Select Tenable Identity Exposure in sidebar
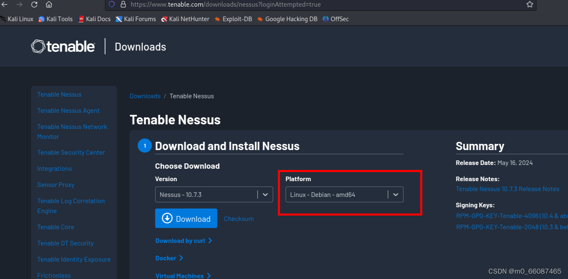Viewport: 568px width, 279px height. pyautogui.click(x=74, y=259)
